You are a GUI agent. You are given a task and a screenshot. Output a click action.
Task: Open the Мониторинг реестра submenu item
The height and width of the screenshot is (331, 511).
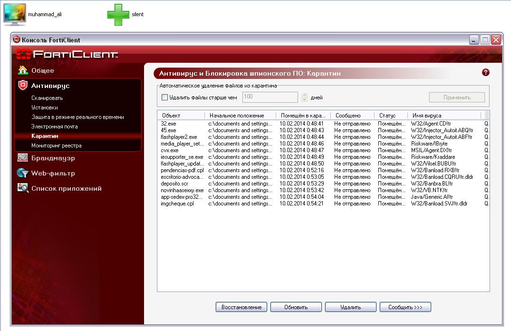pyautogui.click(x=57, y=146)
